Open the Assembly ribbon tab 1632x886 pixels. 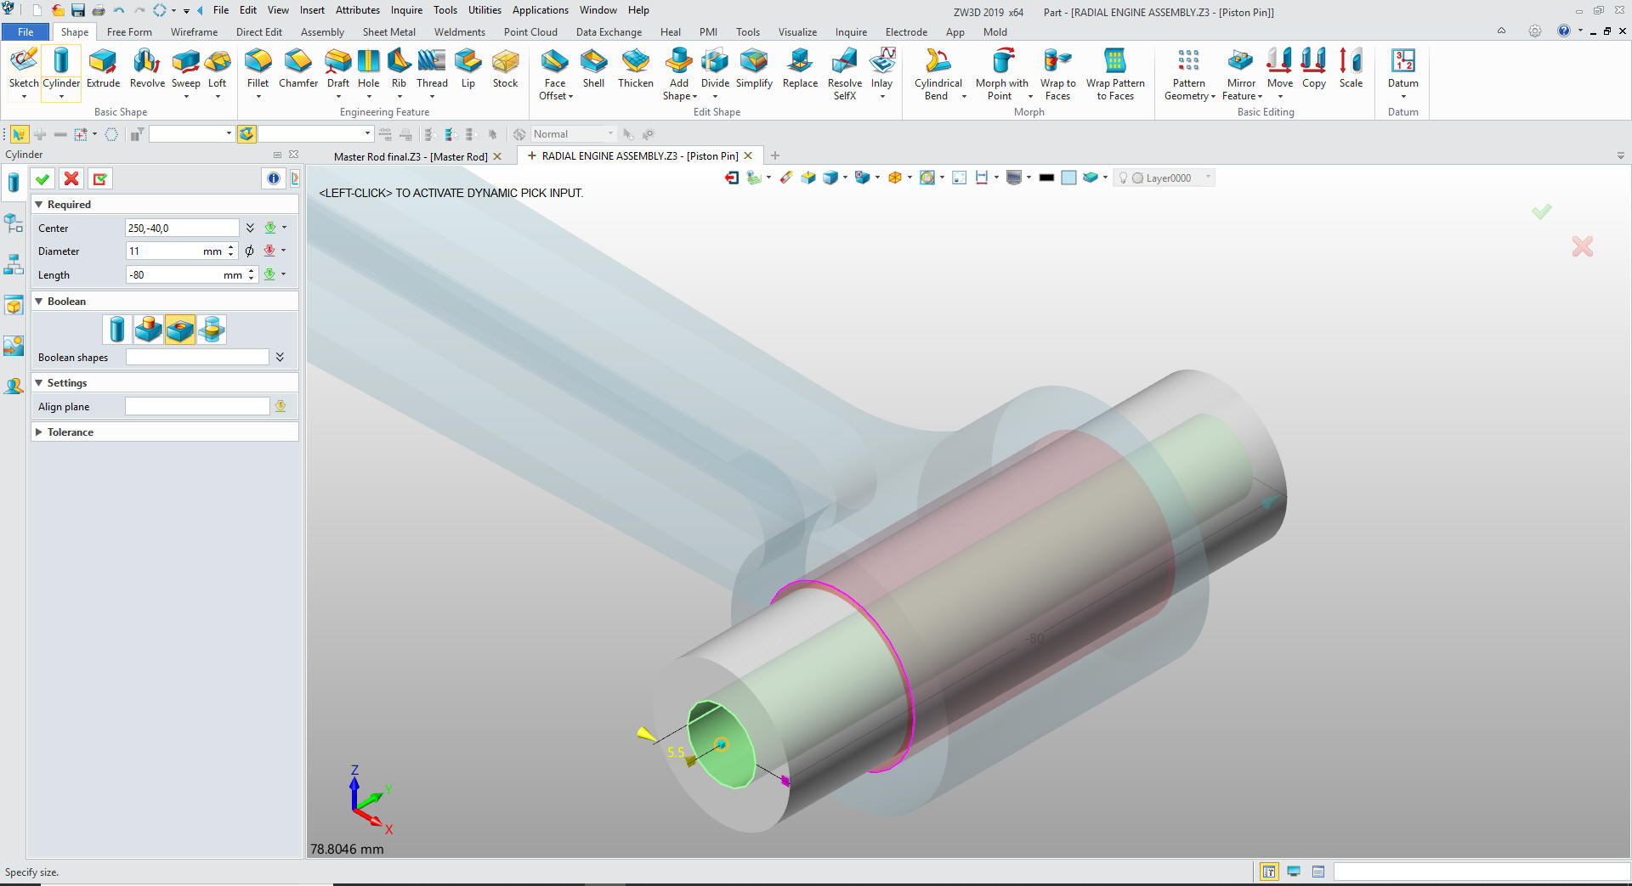click(x=322, y=32)
